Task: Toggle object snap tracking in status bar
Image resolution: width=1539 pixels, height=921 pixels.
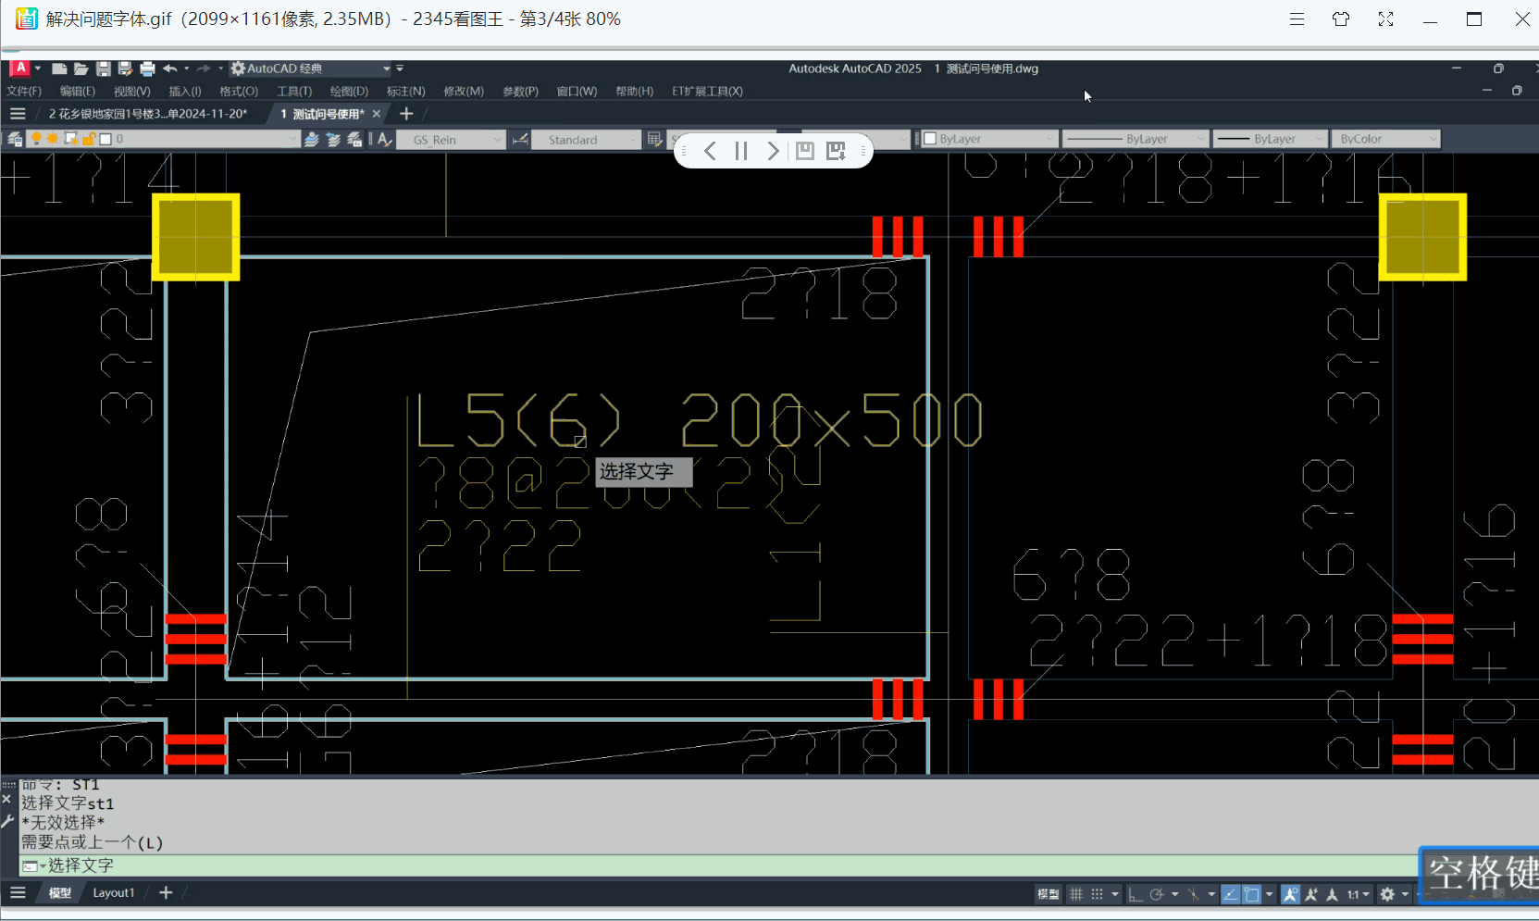Action: coord(1230,893)
